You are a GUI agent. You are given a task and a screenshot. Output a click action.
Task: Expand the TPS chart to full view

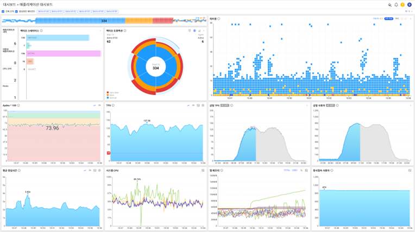pyautogui.click(x=198, y=105)
